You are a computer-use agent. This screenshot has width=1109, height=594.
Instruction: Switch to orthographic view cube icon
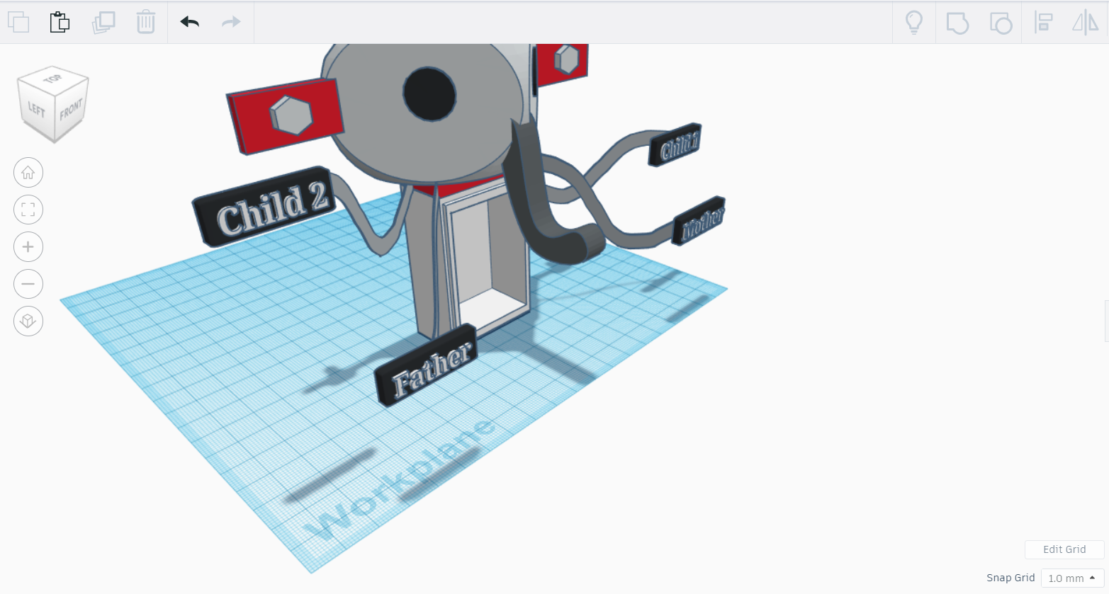[x=28, y=321]
